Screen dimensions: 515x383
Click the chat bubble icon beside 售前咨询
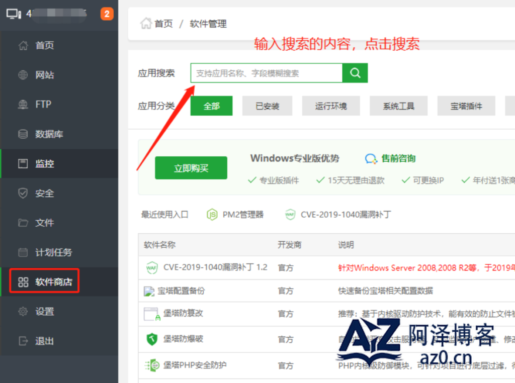tap(371, 159)
